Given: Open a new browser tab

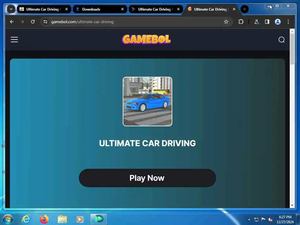Looking at the screenshot, I should 245,9.
